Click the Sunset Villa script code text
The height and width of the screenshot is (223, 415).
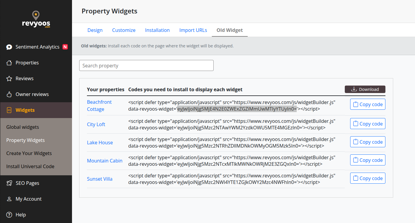[232, 179]
